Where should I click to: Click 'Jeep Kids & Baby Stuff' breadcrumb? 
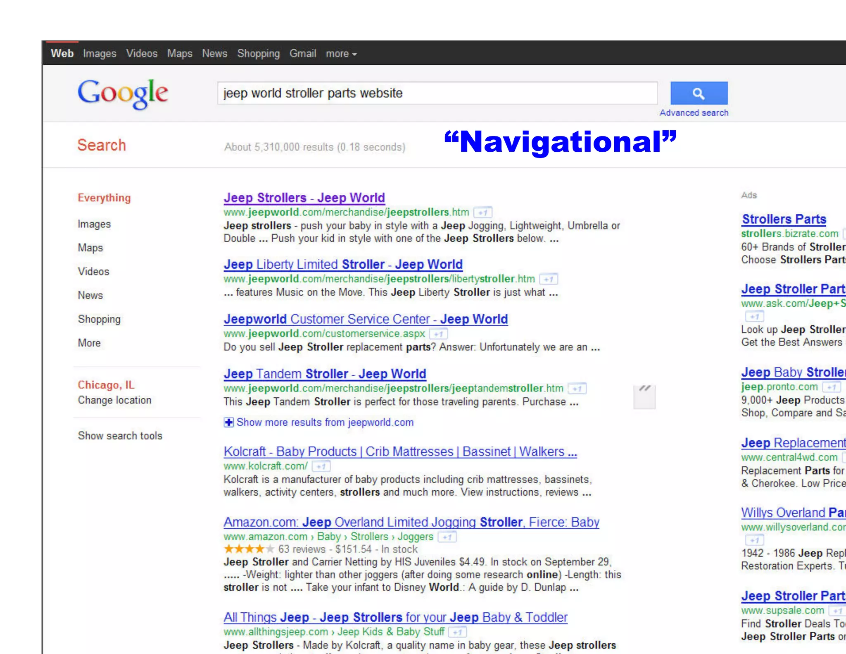391,632
